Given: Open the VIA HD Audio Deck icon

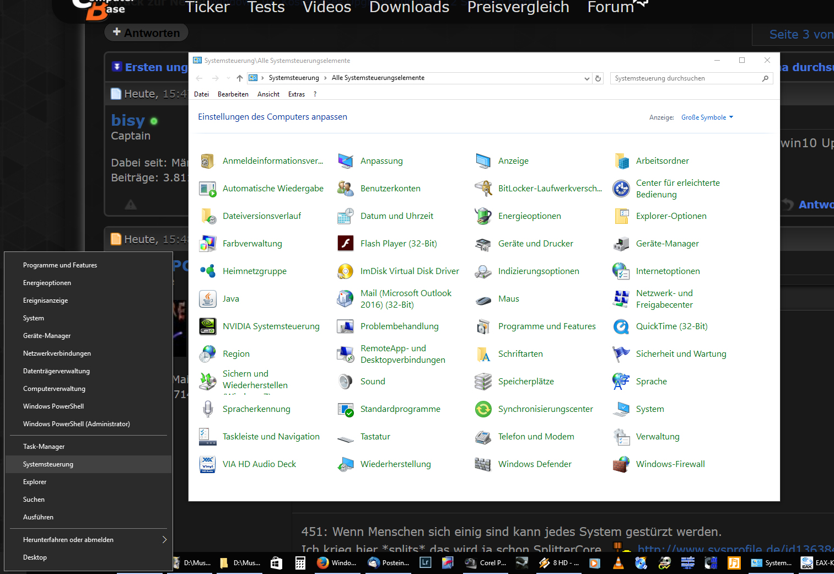Looking at the screenshot, I should tap(208, 464).
